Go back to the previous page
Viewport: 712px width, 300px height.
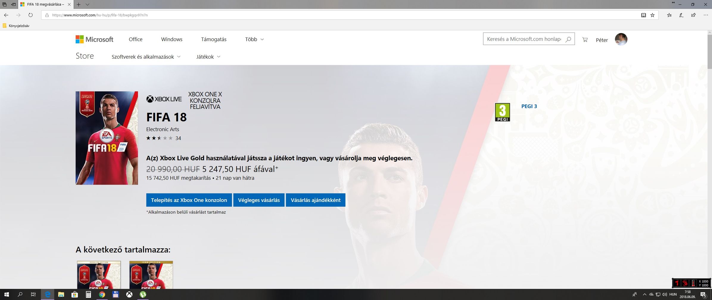(6, 15)
